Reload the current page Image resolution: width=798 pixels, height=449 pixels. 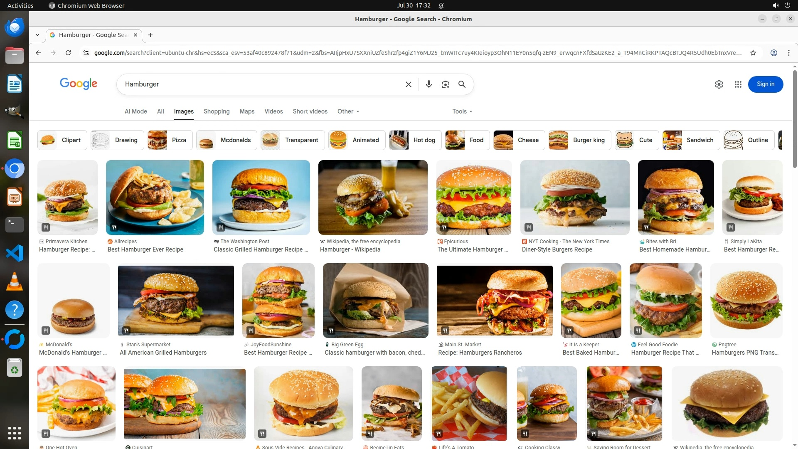click(x=68, y=53)
